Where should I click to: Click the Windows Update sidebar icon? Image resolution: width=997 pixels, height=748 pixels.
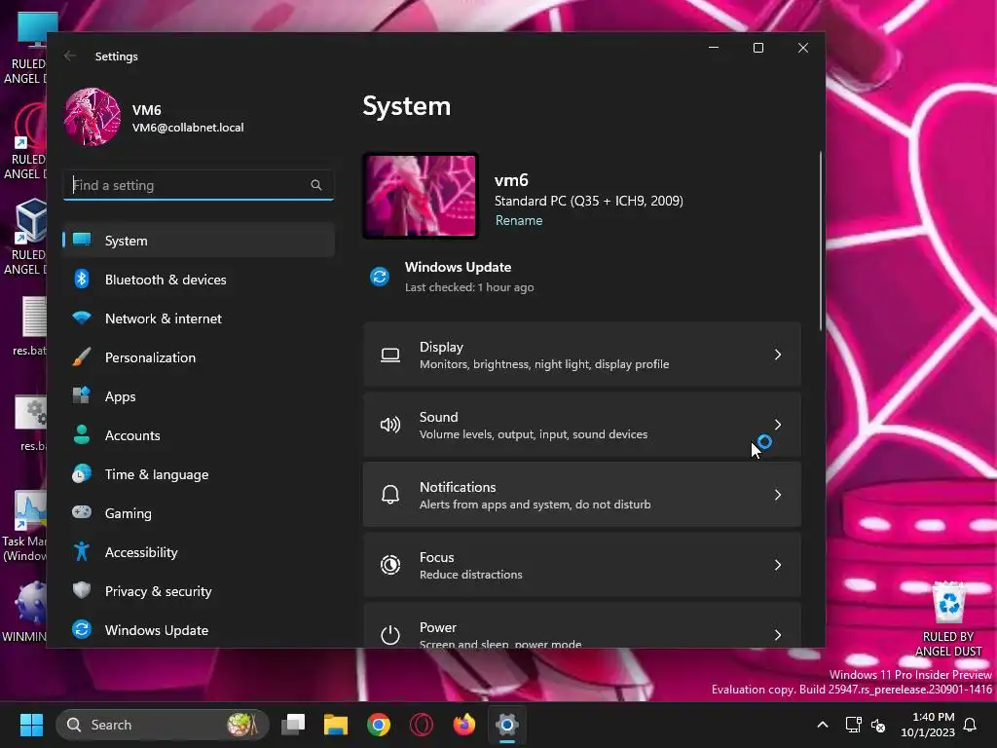tap(82, 630)
